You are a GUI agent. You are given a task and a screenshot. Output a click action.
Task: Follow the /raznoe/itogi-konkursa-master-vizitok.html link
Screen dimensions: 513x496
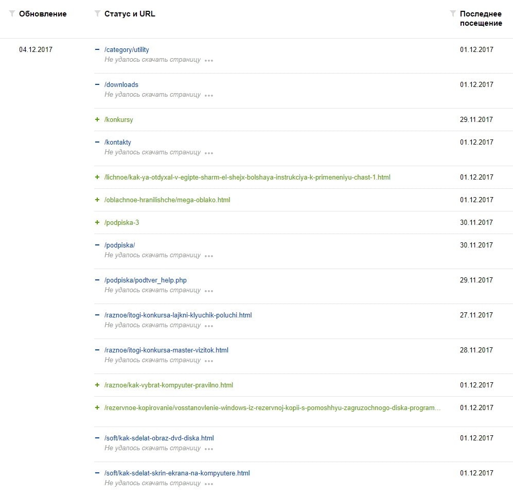(166, 350)
